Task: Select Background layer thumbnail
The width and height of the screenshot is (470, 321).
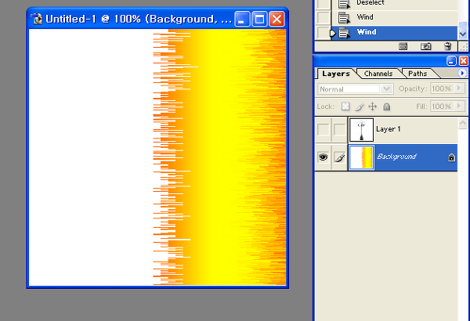Action: (x=362, y=157)
